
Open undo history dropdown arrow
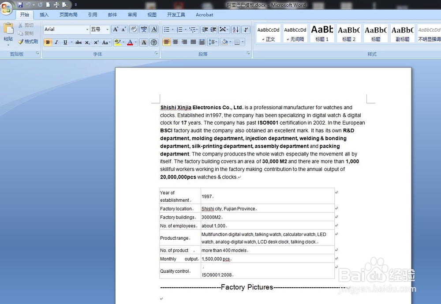[34, 5]
